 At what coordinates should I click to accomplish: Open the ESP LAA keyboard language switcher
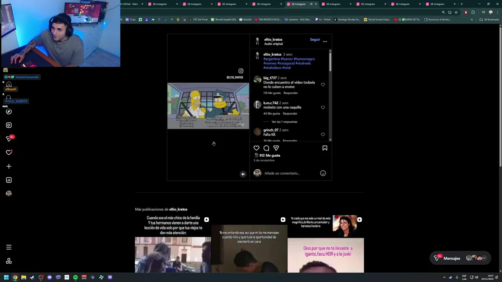(x=464, y=277)
